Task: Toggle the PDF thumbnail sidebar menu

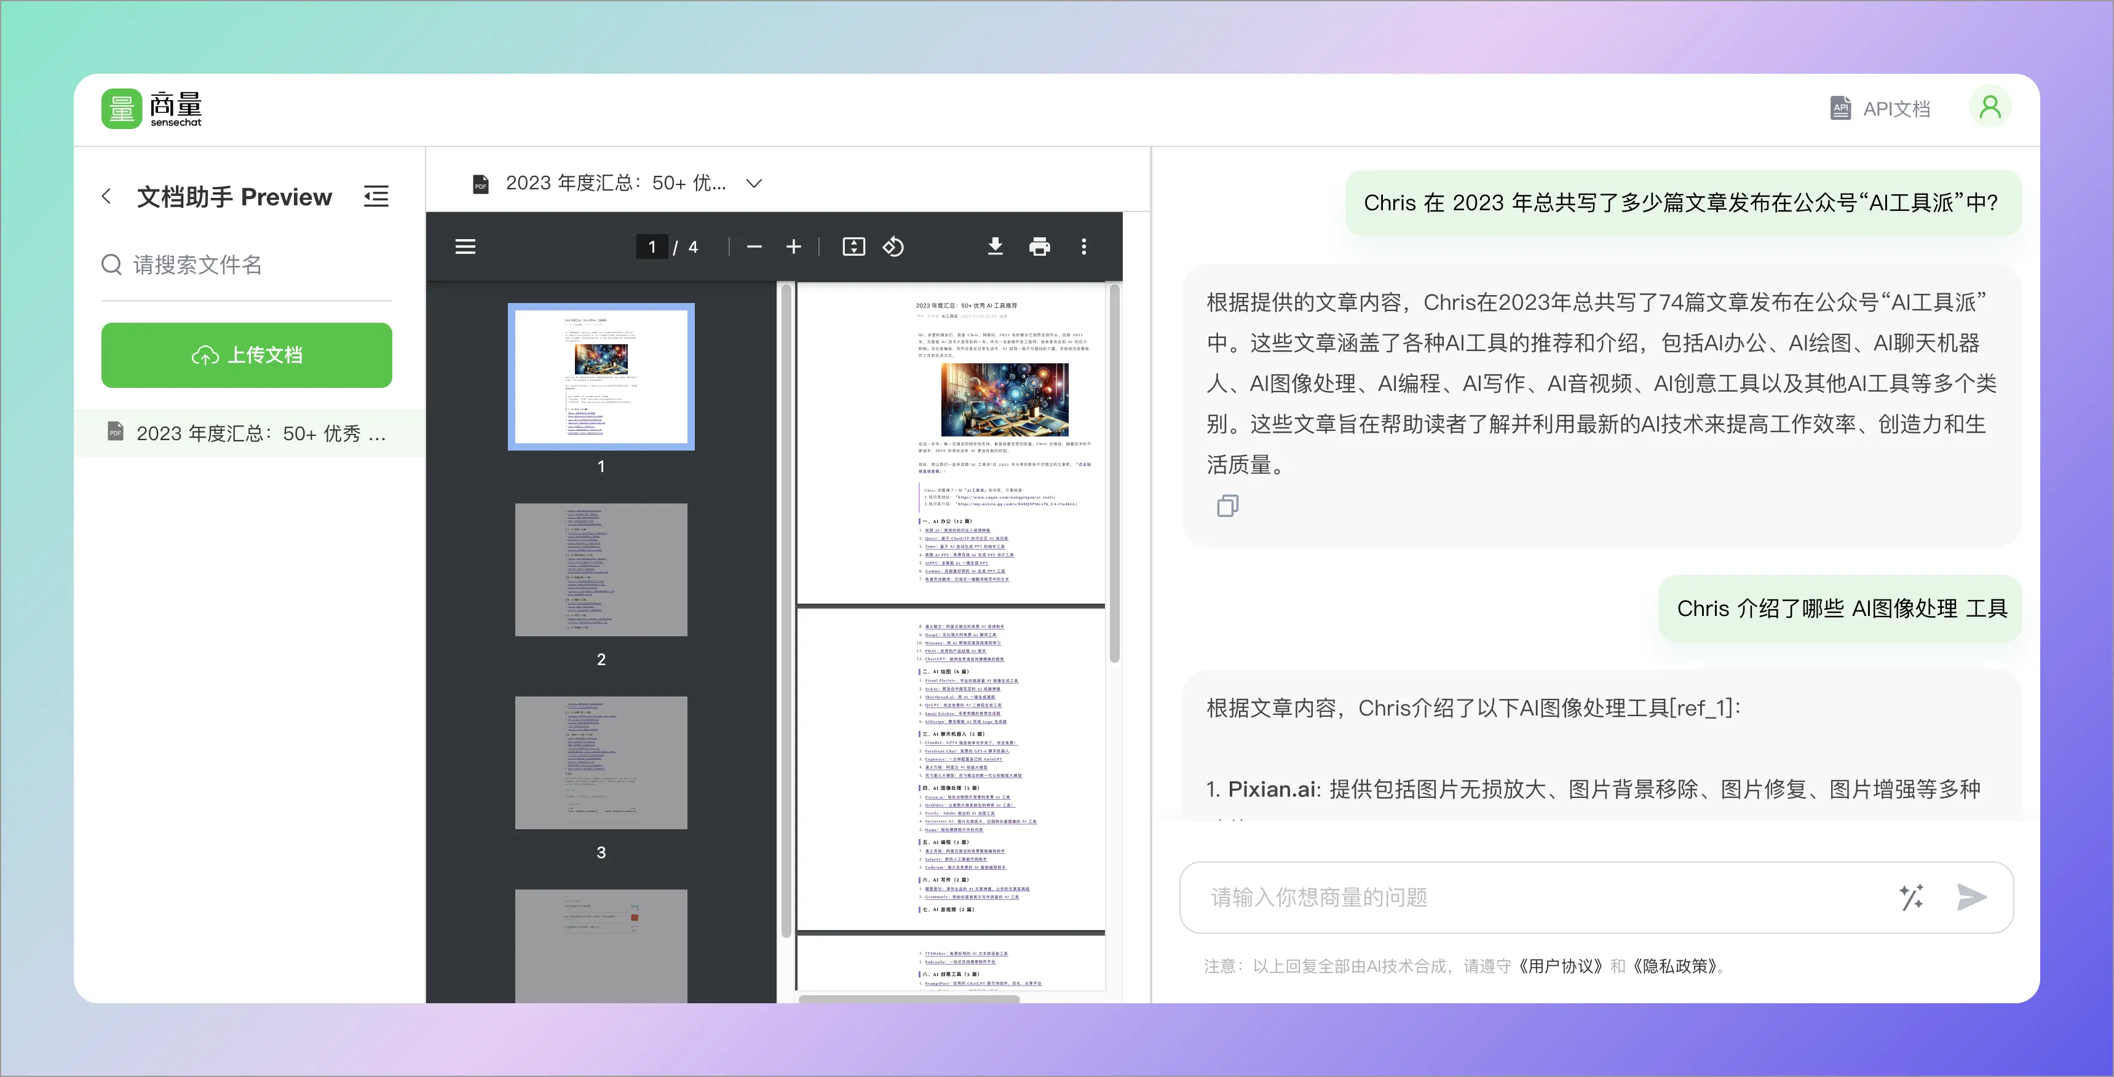Action: tap(465, 246)
